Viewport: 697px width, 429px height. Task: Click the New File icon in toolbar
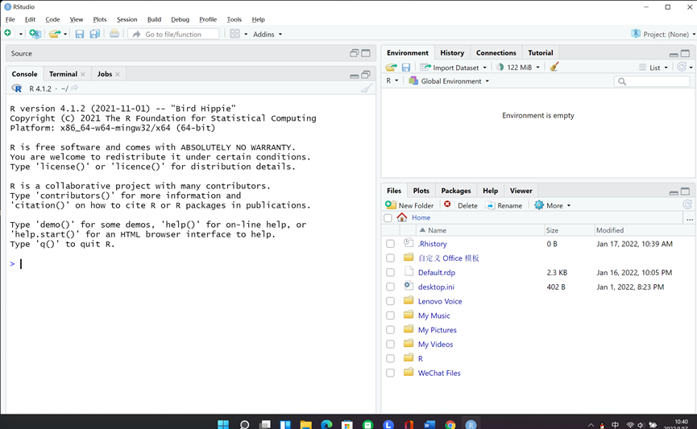(8, 34)
